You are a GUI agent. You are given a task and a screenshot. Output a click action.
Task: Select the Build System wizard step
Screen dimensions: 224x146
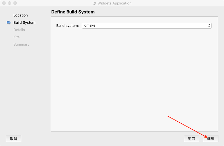24,23
